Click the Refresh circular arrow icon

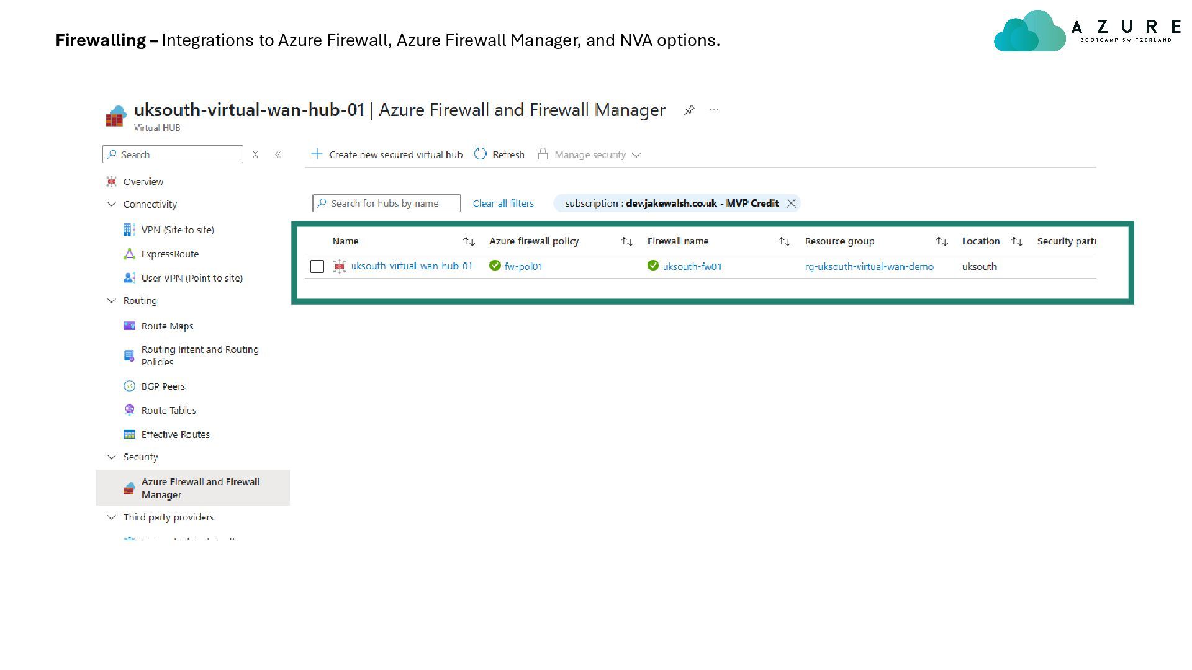(x=480, y=154)
